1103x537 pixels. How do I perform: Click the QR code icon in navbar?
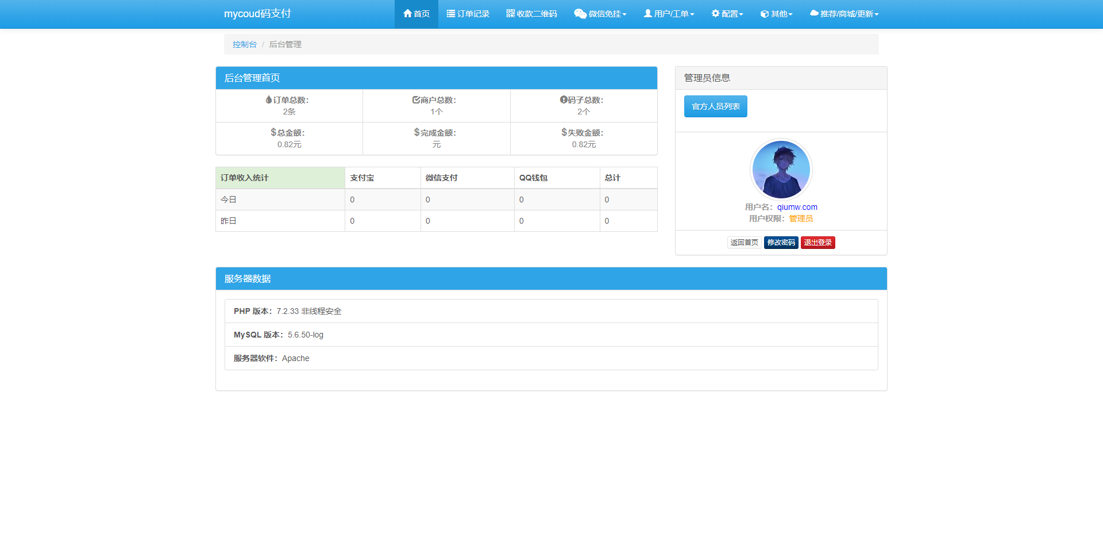pyautogui.click(x=510, y=13)
